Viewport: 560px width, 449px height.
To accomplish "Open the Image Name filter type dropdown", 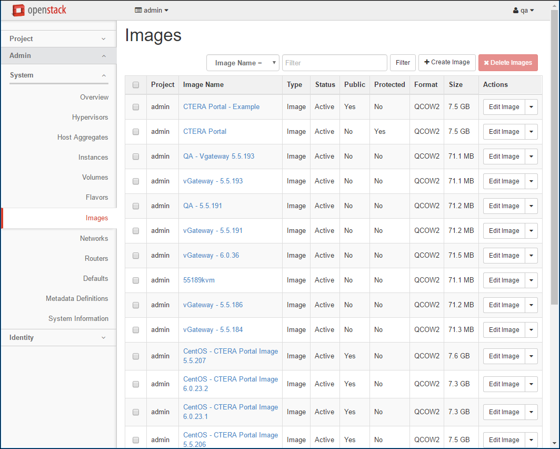I will click(x=243, y=63).
